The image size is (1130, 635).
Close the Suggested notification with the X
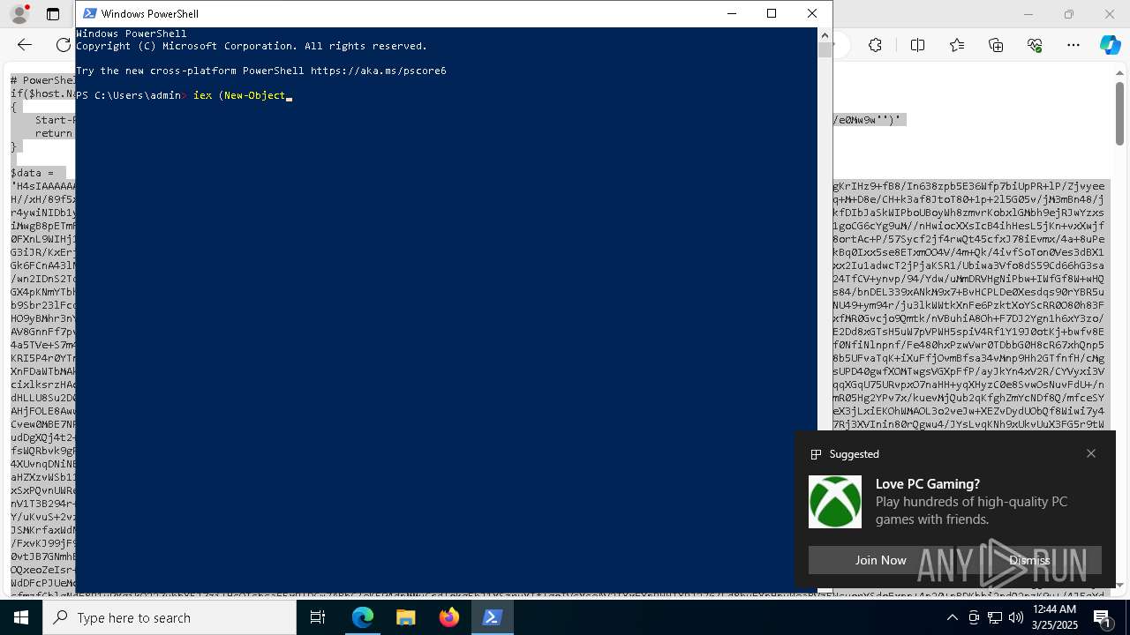(1091, 453)
